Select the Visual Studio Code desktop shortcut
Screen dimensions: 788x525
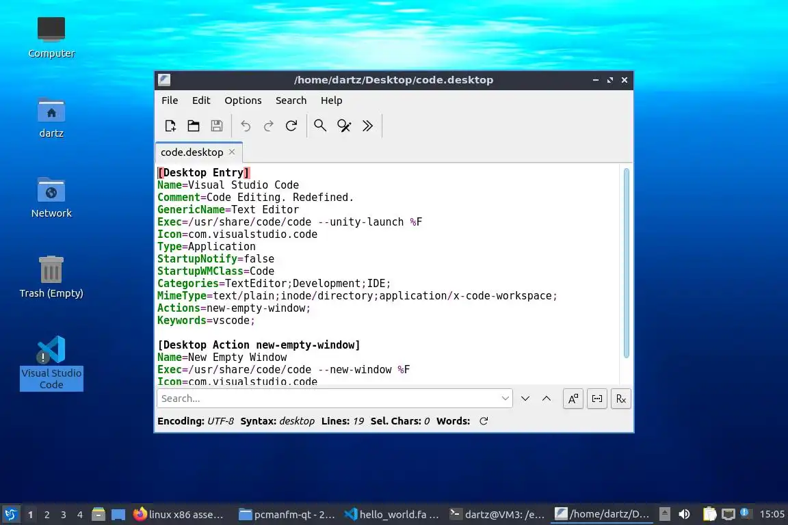[x=51, y=363]
